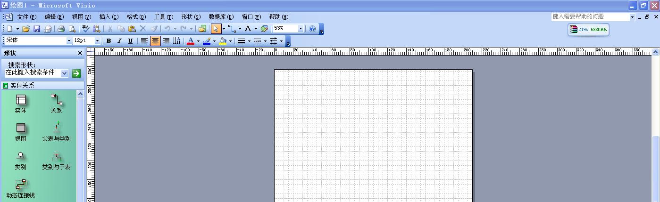Image resolution: width=660 pixels, height=202 pixels.
Task: Click the New drawing icon
Action: tap(9, 29)
